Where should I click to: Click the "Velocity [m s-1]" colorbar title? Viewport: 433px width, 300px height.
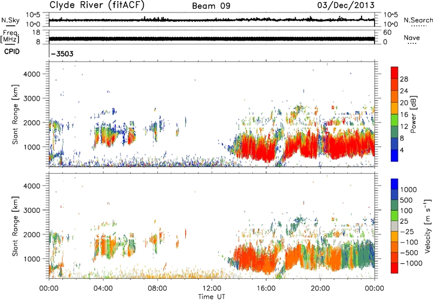click(428, 226)
